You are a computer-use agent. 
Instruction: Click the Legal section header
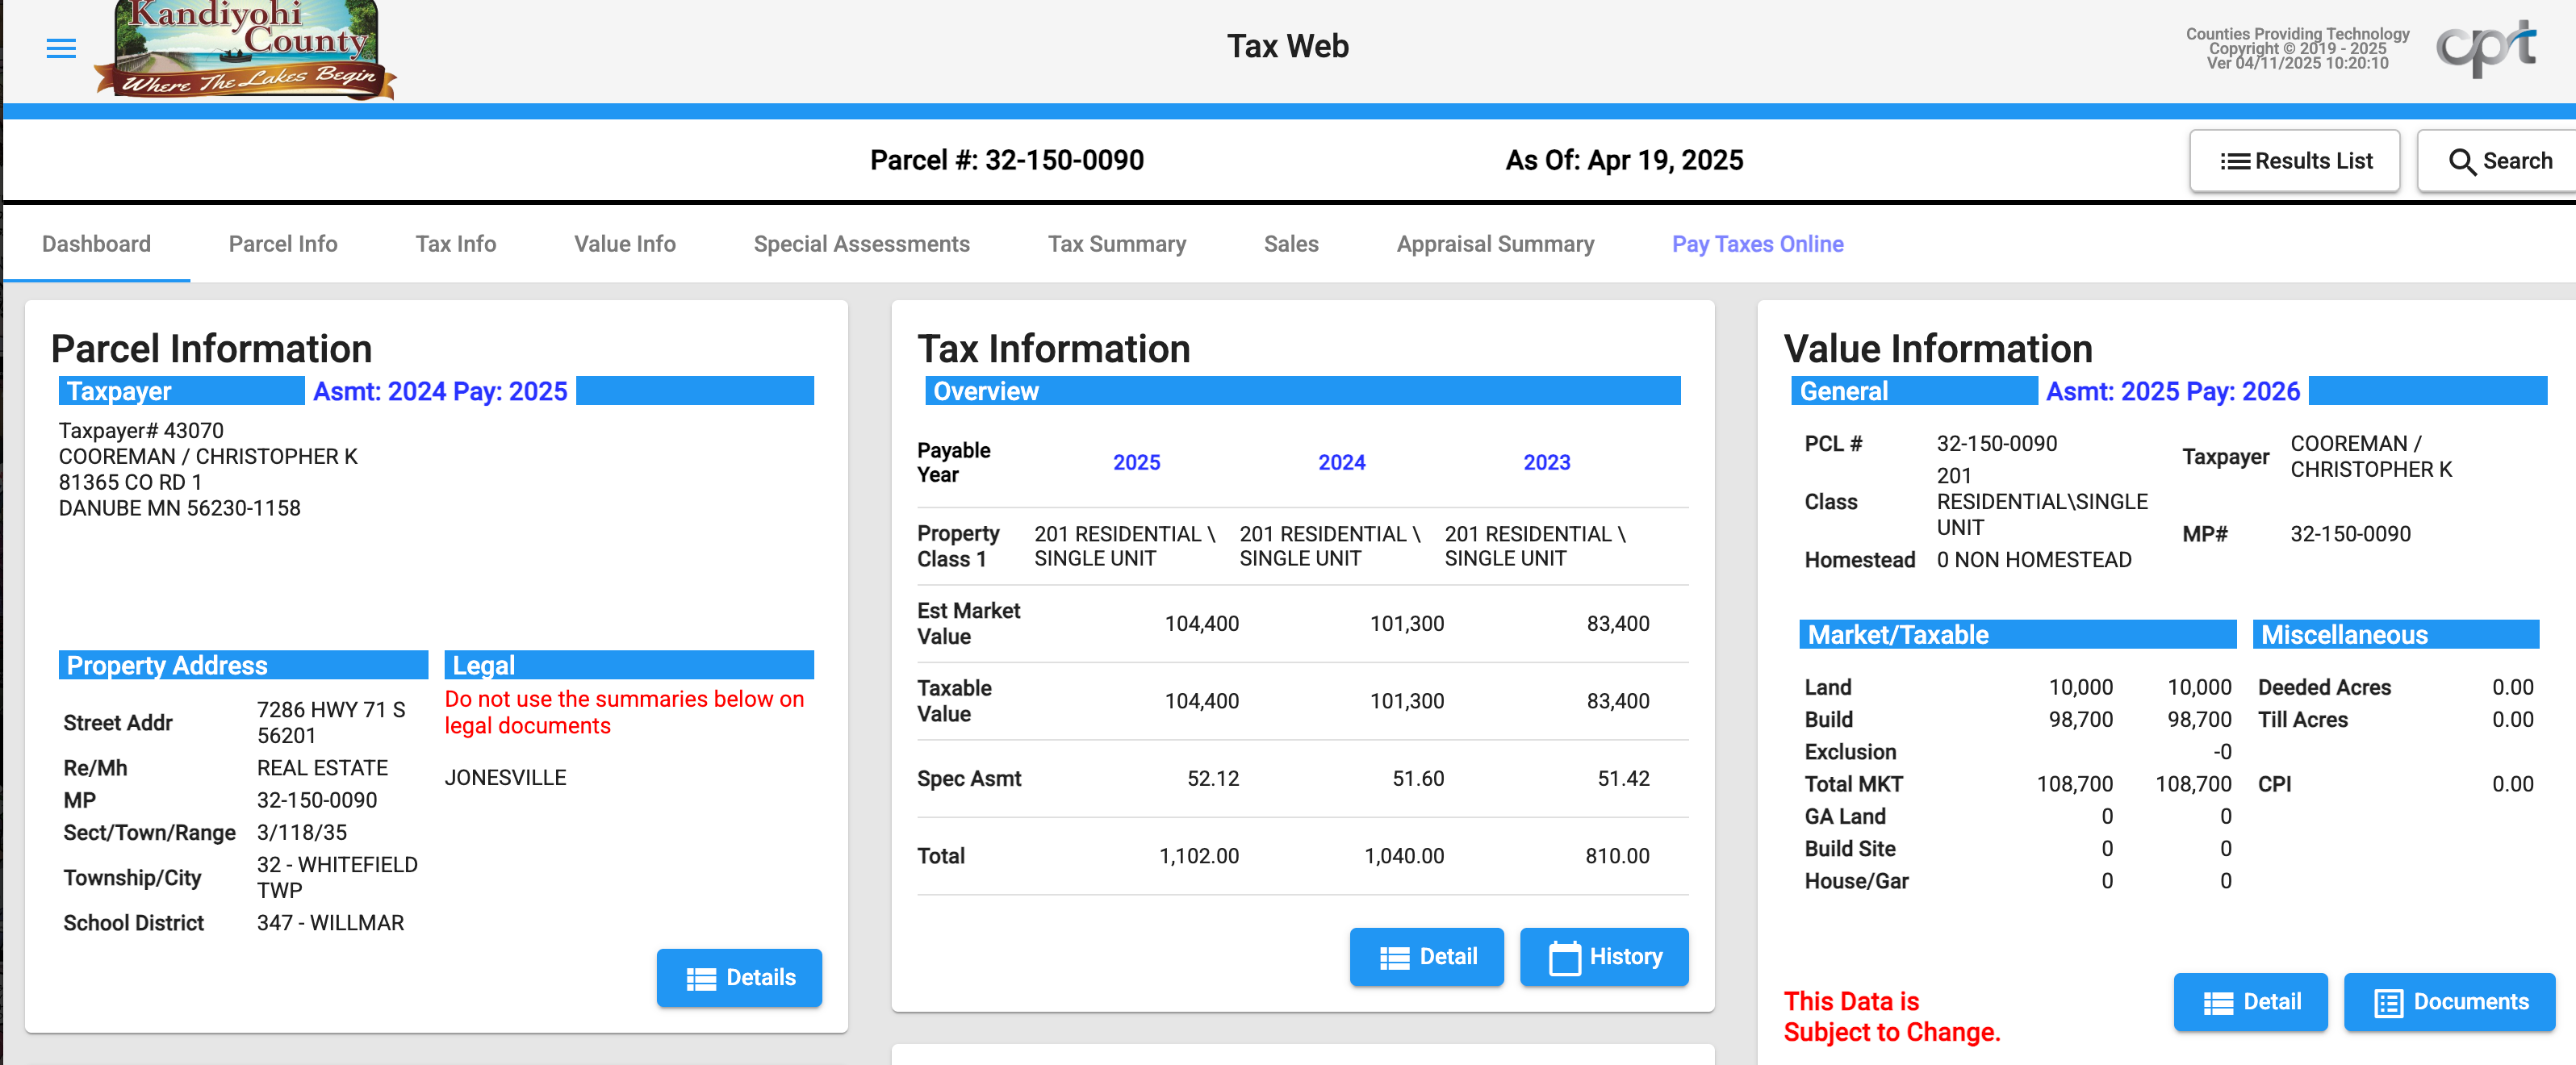[x=629, y=665]
